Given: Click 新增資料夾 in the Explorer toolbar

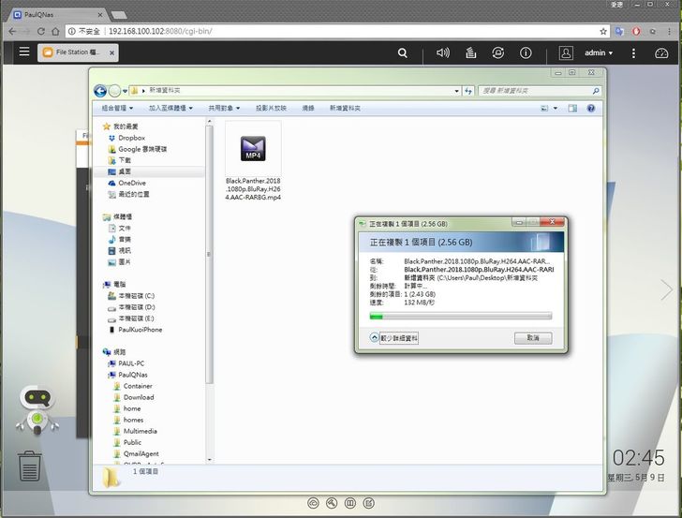Looking at the screenshot, I should tap(345, 109).
